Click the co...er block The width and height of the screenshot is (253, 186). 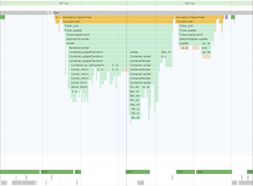146,87
